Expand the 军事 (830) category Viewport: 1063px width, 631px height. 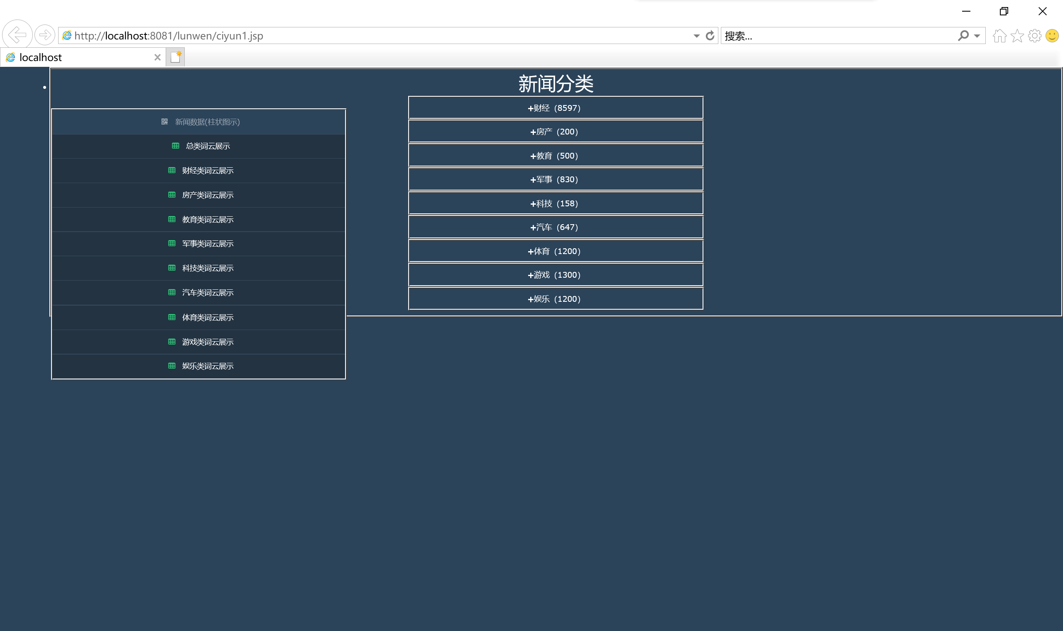[x=555, y=179]
